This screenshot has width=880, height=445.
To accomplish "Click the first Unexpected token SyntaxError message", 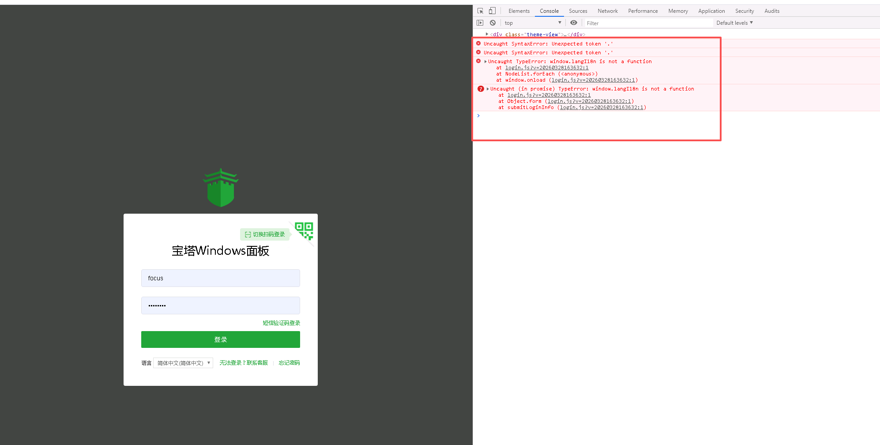I will (x=548, y=44).
